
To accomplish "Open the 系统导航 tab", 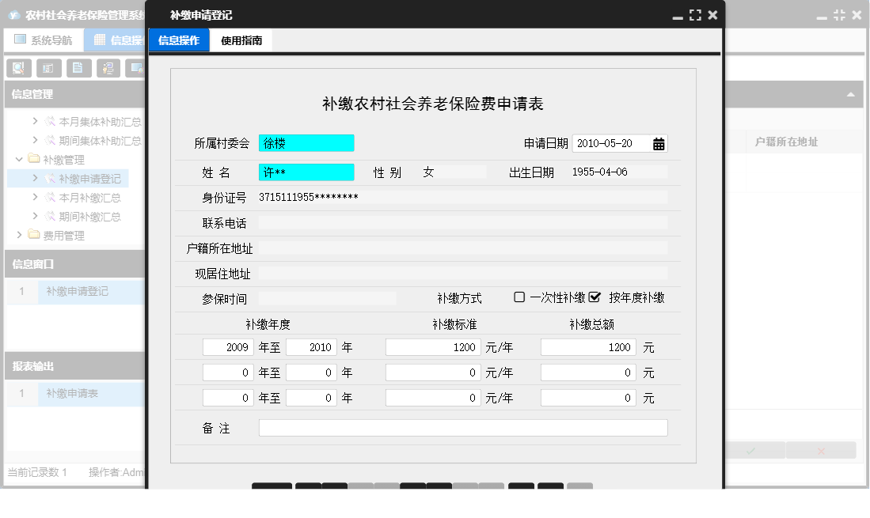I will [45, 40].
